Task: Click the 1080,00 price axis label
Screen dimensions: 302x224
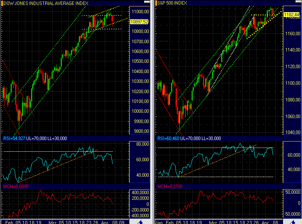Action: [293, 100]
